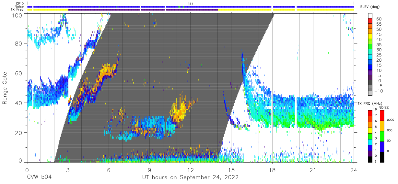
Task: Click the '-10' label on ELEV colorbar
Action: [379, 91]
